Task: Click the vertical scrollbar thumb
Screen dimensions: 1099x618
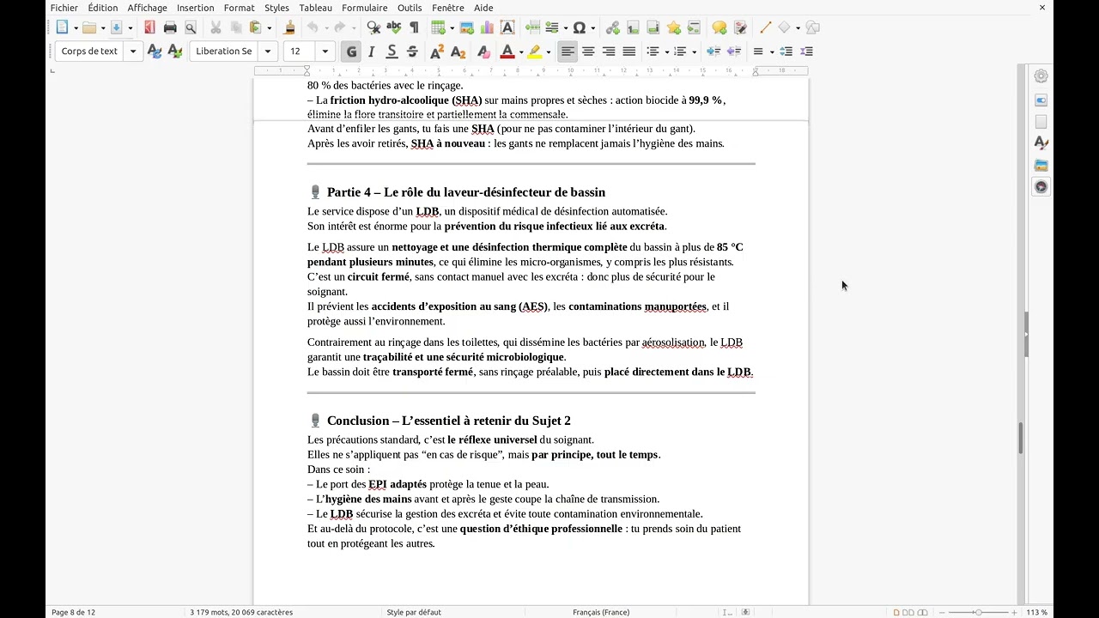Action: [1021, 438]
